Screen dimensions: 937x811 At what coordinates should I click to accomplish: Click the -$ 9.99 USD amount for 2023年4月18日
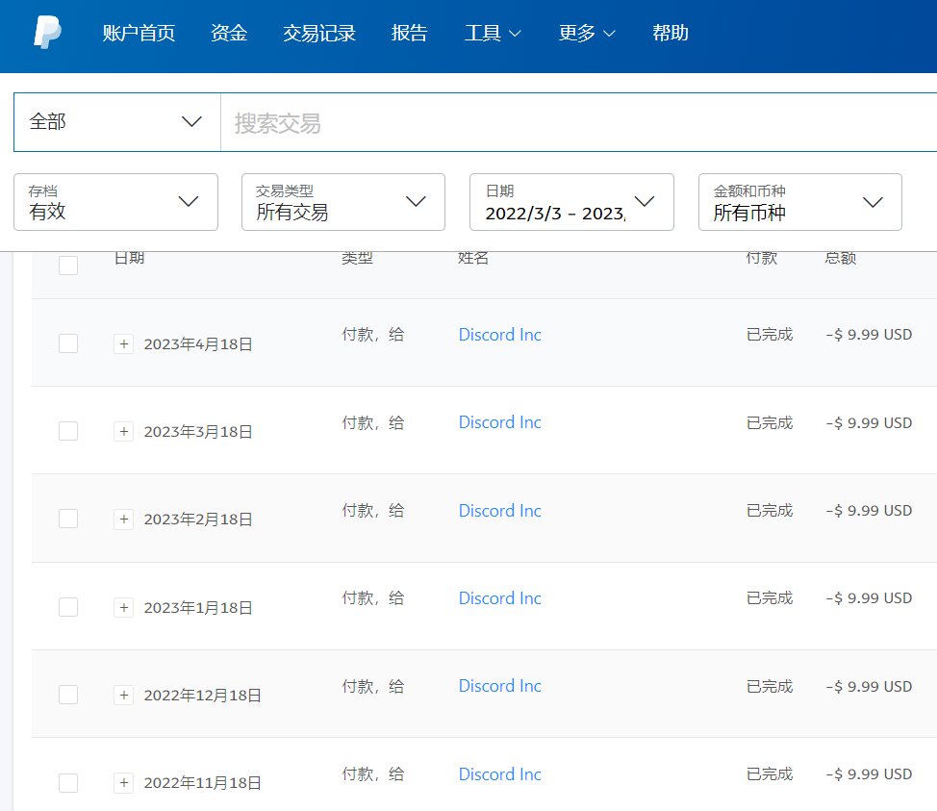coord(869,335)
